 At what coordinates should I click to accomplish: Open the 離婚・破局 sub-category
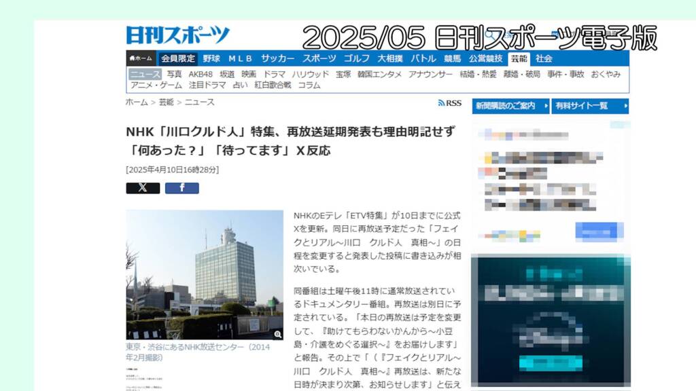coord(521,74)
